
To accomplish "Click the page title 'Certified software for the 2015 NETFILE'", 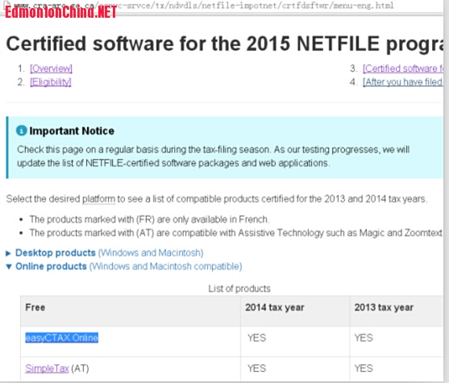I will [225, 44].
